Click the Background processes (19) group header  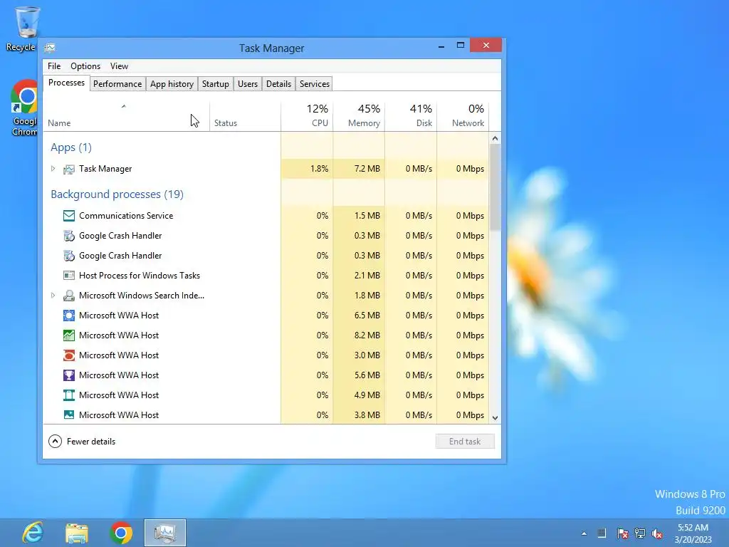click(x=117, y=194)
